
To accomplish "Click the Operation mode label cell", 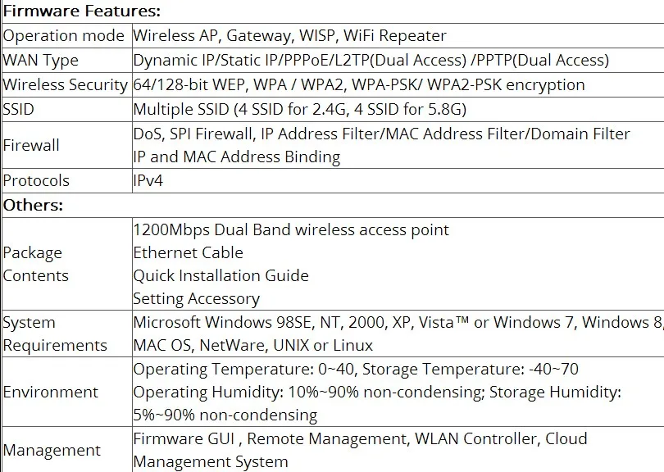I will coord(64,36).
